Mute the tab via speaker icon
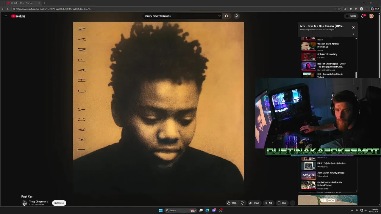The image size is (381, 214). [12, 3]
